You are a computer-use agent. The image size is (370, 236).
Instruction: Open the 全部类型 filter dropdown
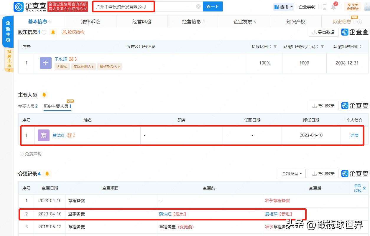coord(292,174)
